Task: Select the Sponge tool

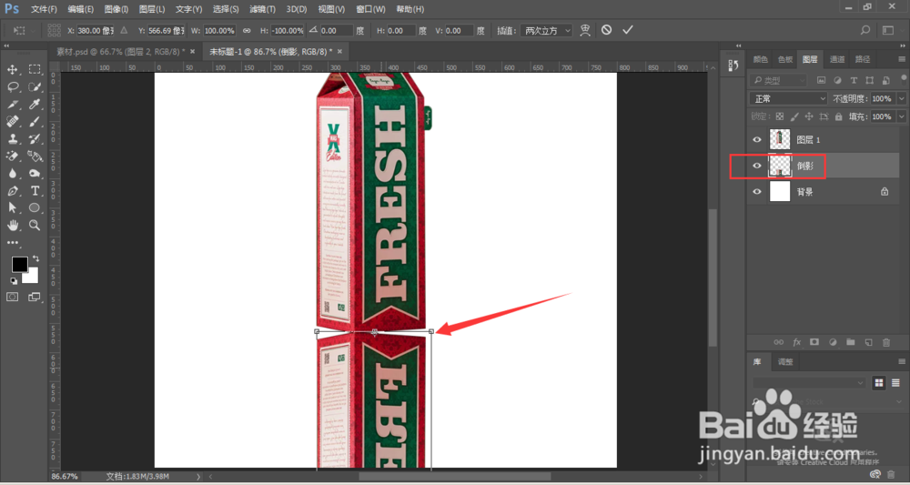Action: point(35,174)
